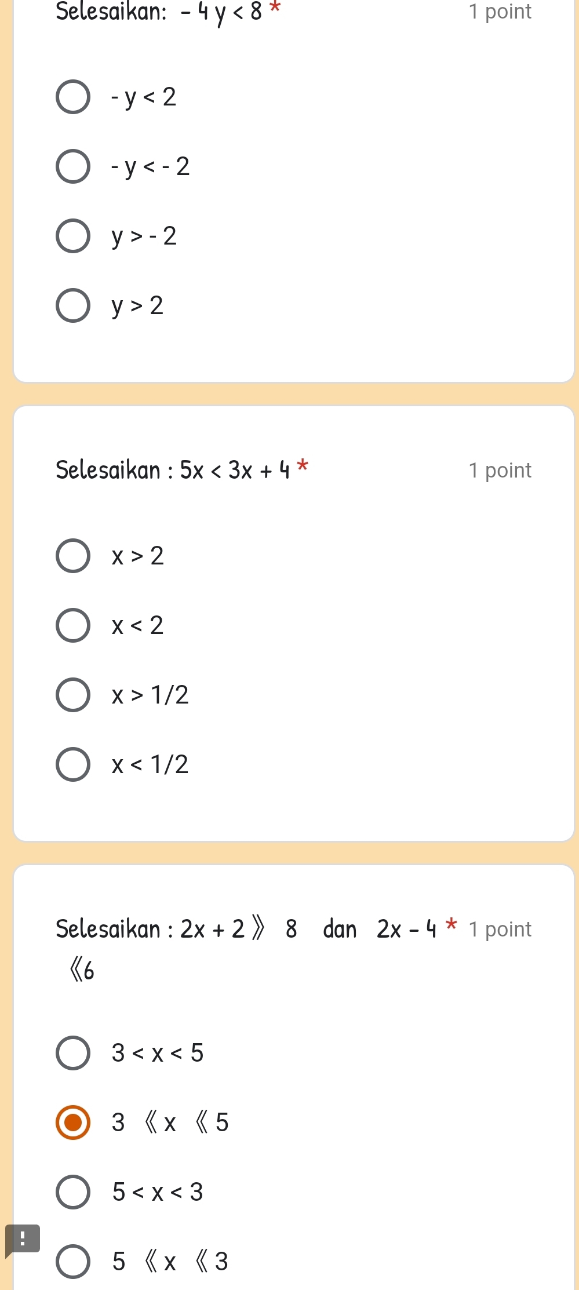
Task: Click the report problem exclamation icon
Action: (22, 1240)
